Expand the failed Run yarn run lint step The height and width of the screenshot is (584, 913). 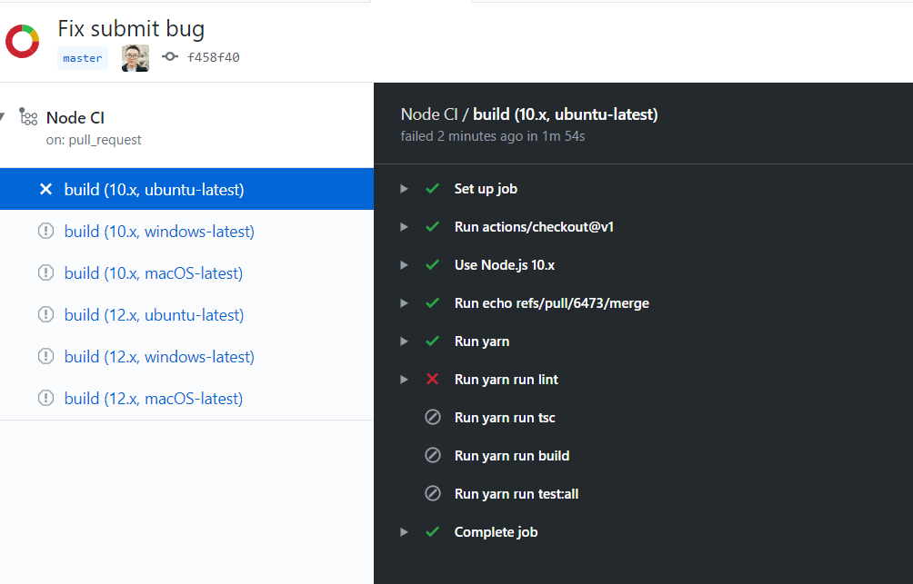point(404,380)
